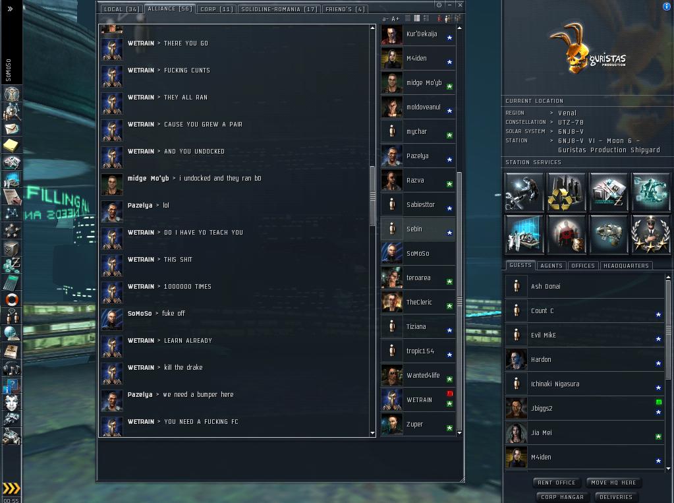Viewport: 674px width, 503px height.
Task: Open the Reprocessing Plant recycling icon
Action: [x=566, y=192]
